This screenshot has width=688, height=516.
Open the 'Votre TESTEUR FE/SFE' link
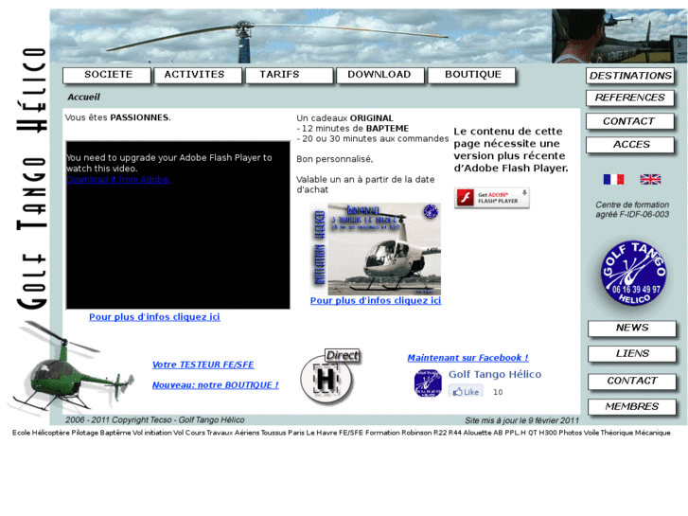tap(203, 365)
